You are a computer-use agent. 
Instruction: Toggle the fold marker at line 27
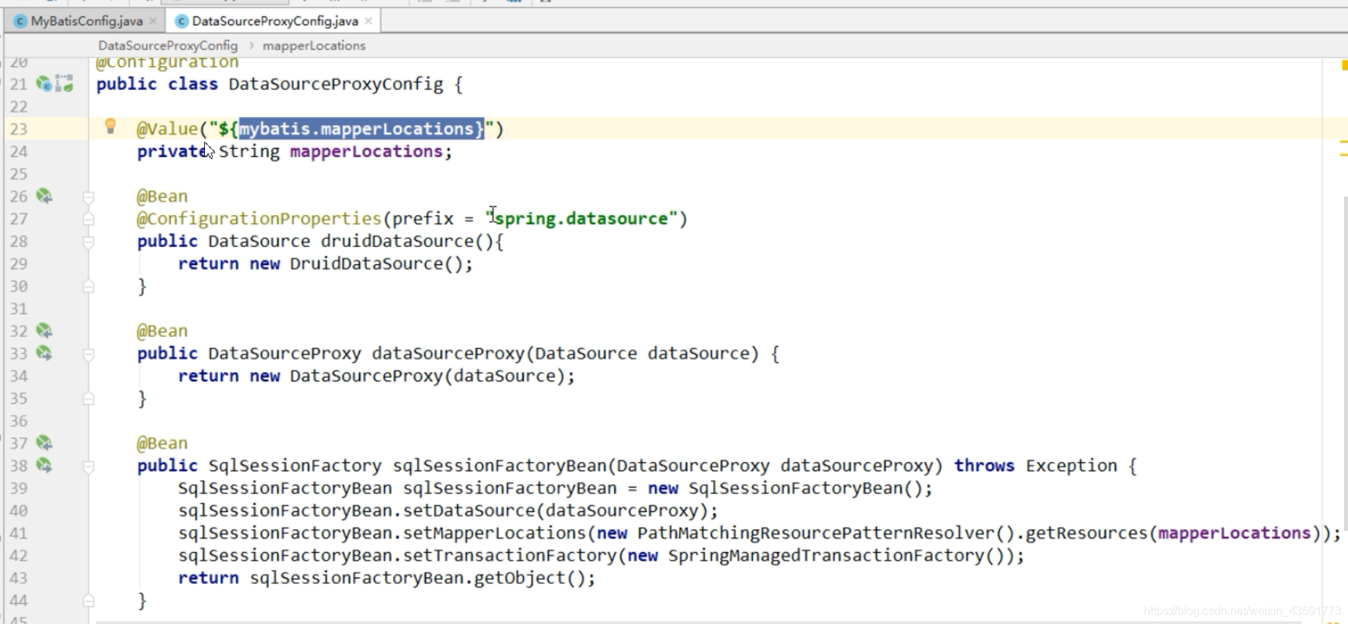(89, 219)
